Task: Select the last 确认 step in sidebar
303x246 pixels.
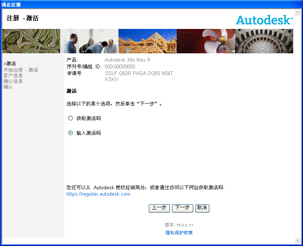Action: click(8, 87)
